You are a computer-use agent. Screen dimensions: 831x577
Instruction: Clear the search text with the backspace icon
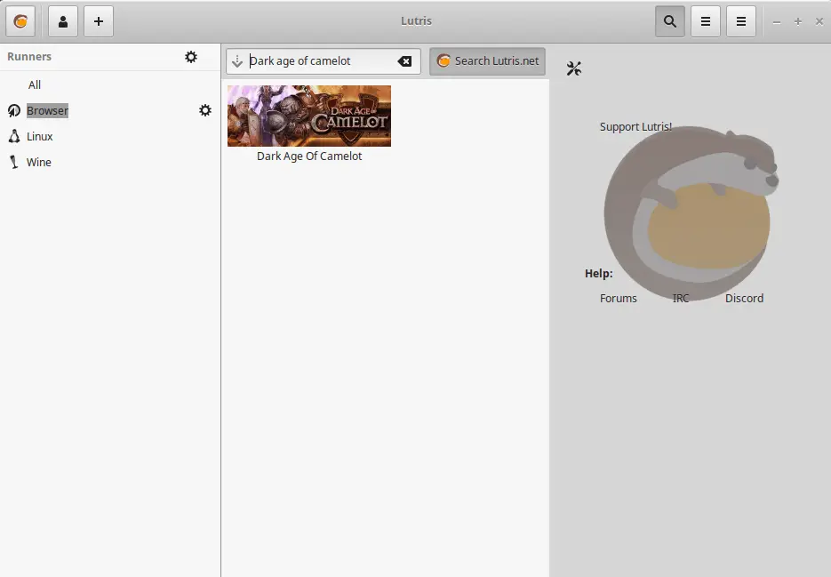tap(404, 61)
